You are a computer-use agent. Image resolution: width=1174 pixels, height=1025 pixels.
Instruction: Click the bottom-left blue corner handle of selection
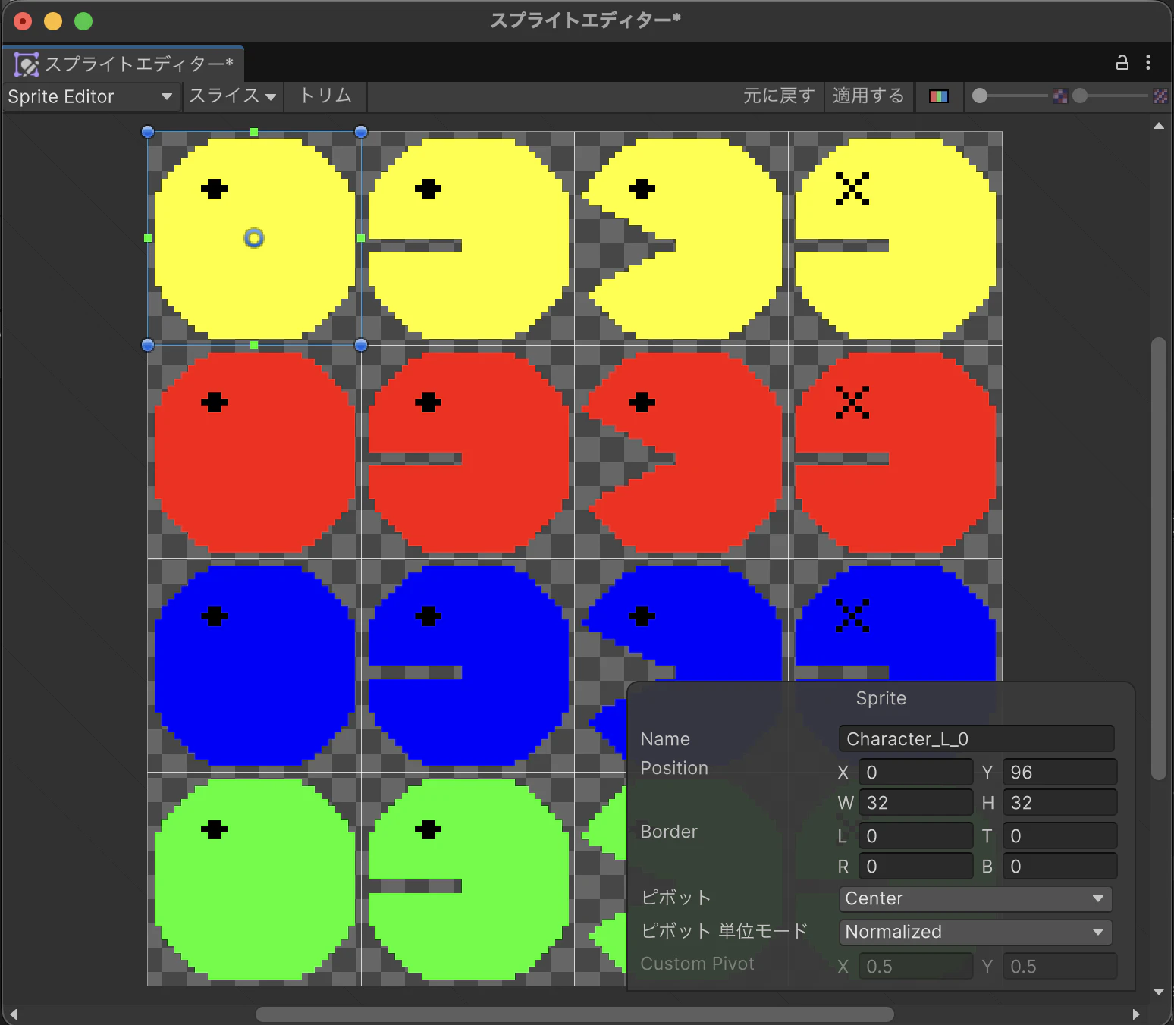148,346
